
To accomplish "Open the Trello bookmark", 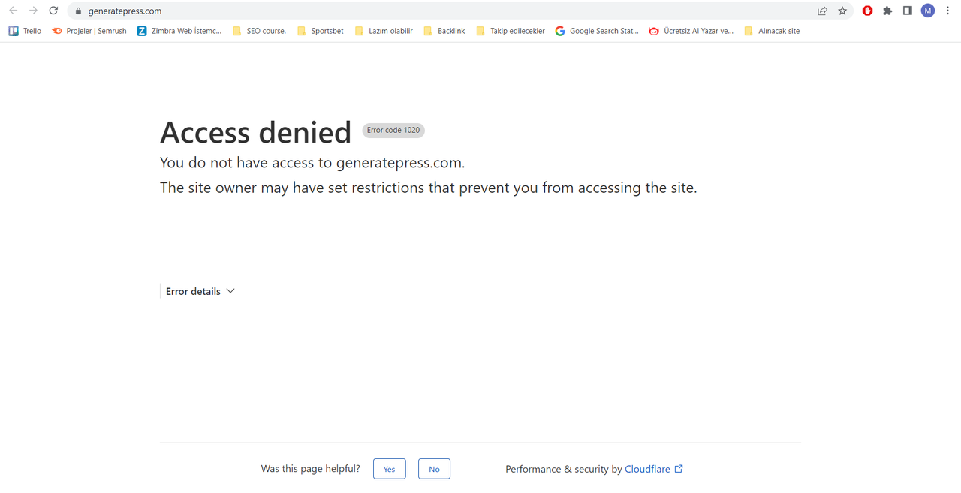I will tap(25, 31).
